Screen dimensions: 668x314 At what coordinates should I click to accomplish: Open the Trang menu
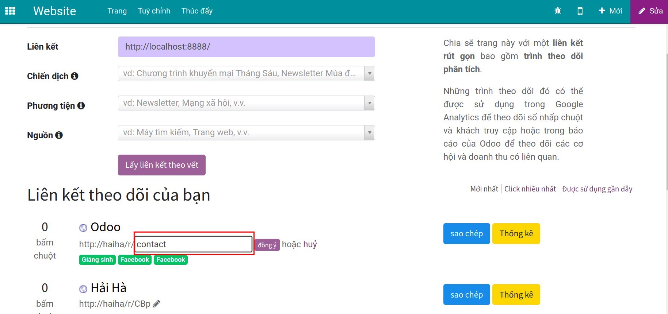coord(117,11)
